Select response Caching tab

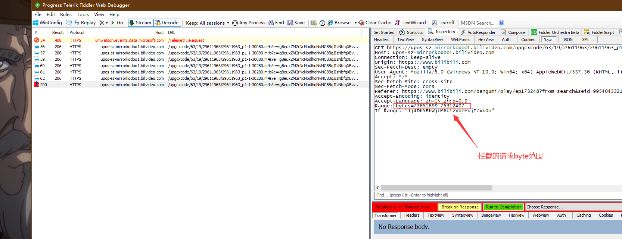pyautogui.click(x=584, y=215)
